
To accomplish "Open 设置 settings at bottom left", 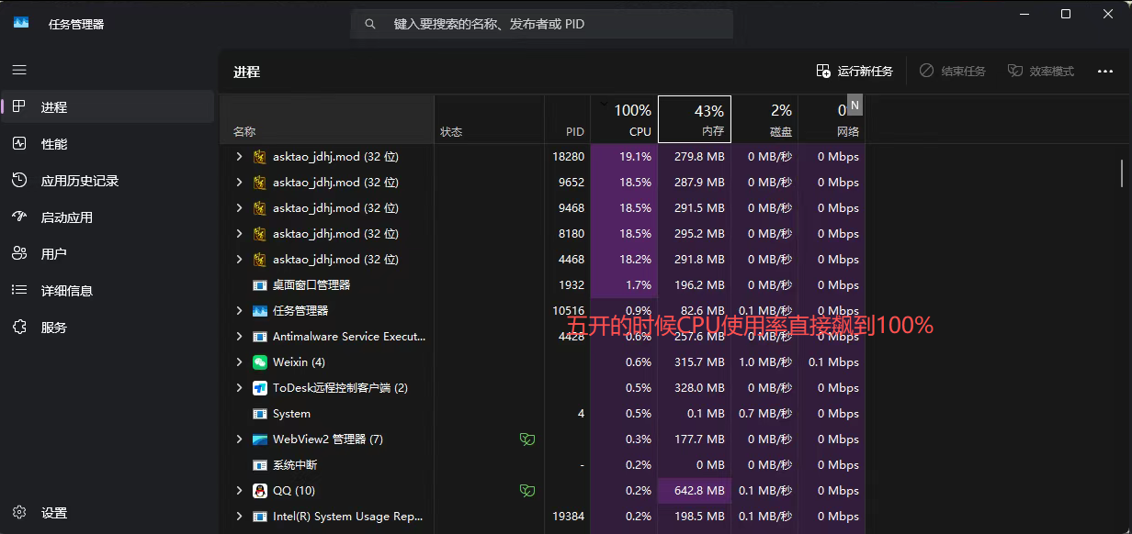I will (53, 513).
